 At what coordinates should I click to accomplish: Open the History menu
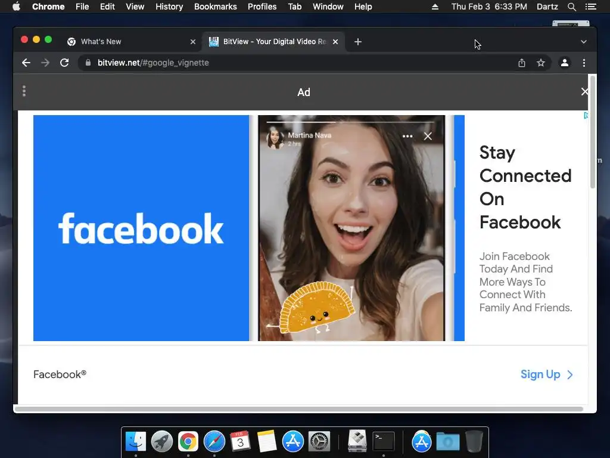(x=169, y=7)
